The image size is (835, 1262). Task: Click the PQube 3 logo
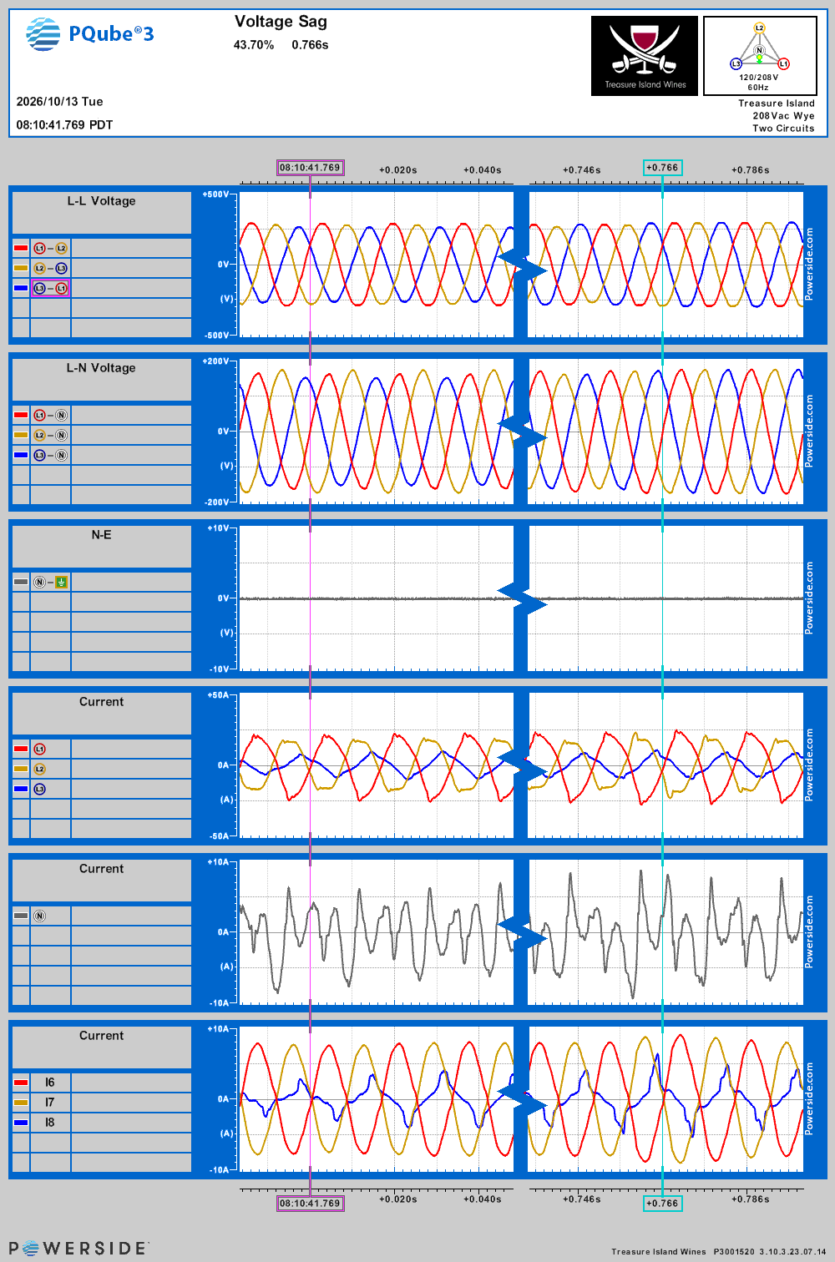pos(90,34)
